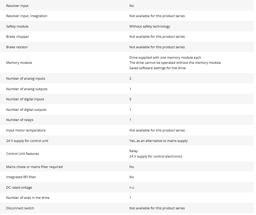Click the value 5 for digital inputs
The image size is (256, 215).
(130, 99)
